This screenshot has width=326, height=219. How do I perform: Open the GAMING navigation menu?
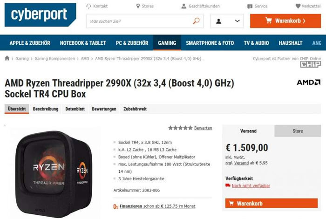point(167,43)
